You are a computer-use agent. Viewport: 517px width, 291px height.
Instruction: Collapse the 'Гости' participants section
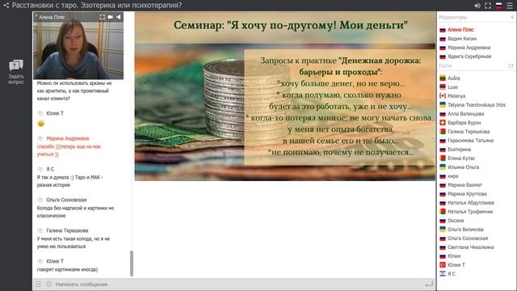(x=477, y=65)
